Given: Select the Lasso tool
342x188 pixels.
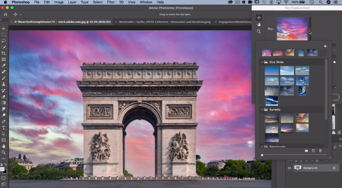Looking at the screenshot, I should coord(4,41).
